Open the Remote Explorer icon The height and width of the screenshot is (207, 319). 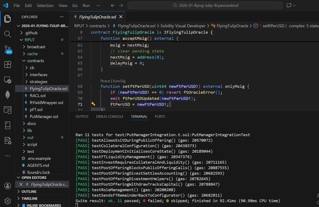(7, 79)
